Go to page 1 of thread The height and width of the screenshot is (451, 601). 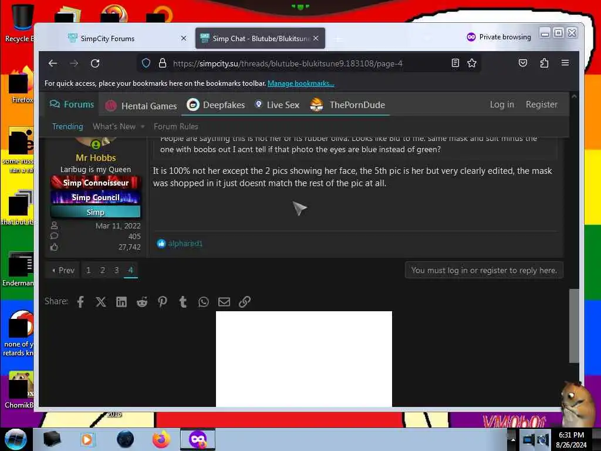pos(89,270)
